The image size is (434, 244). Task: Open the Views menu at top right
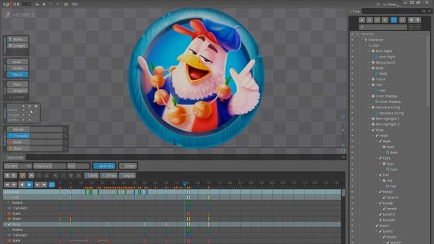(391, 5)
